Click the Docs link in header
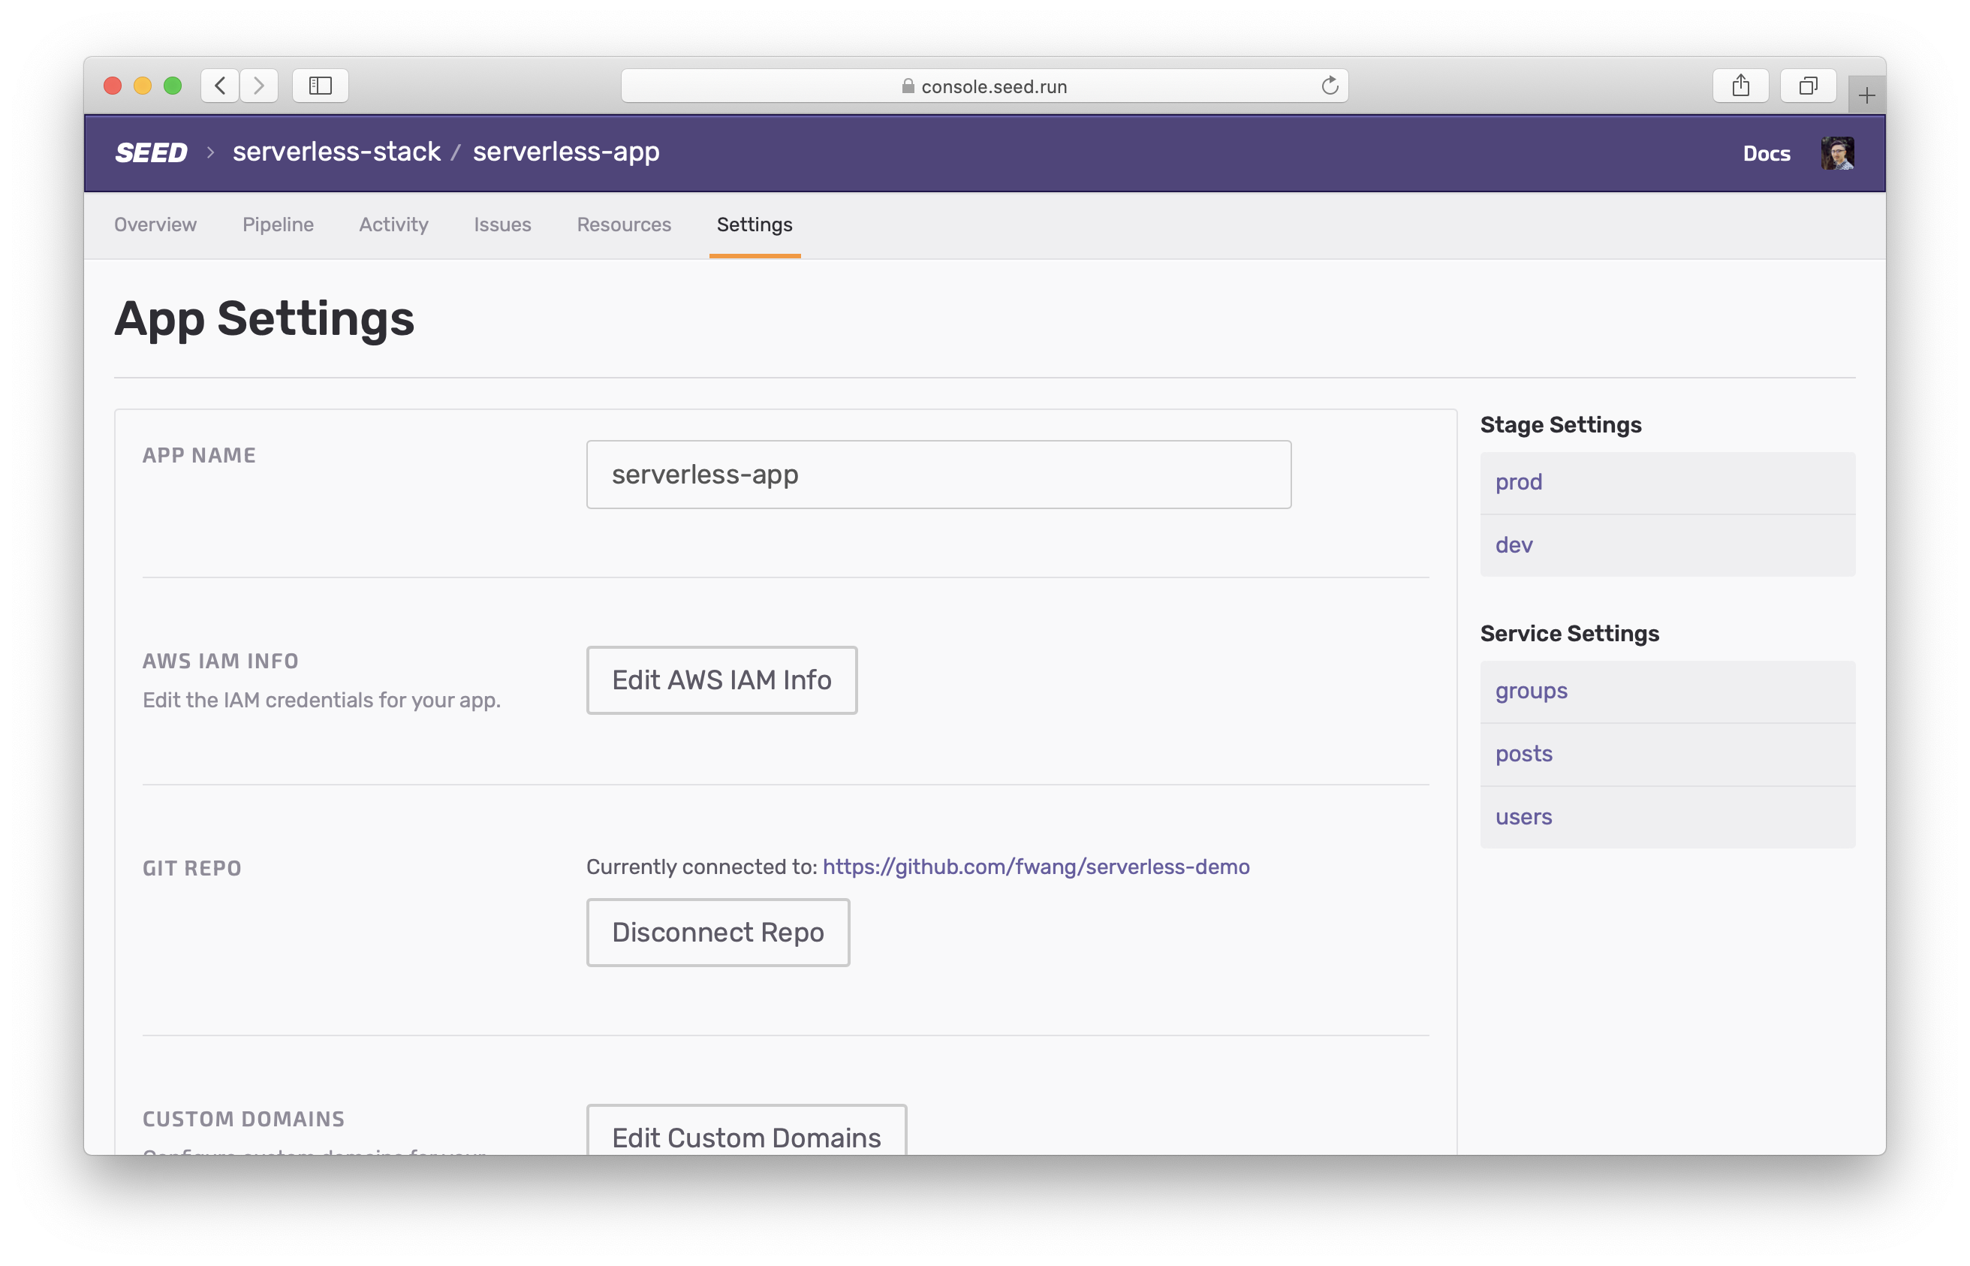The height and width of the screenshot is (1266, 1970). [x=1767, y=154]
